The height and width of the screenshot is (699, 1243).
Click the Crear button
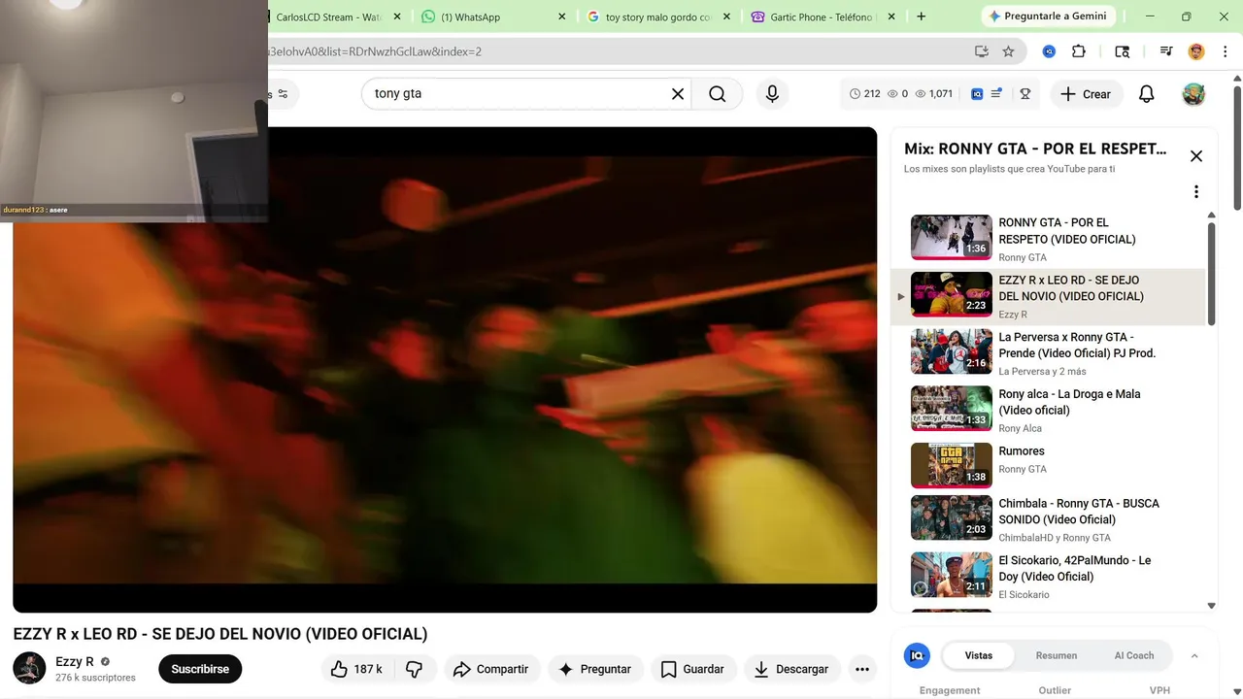[1086, 94]
